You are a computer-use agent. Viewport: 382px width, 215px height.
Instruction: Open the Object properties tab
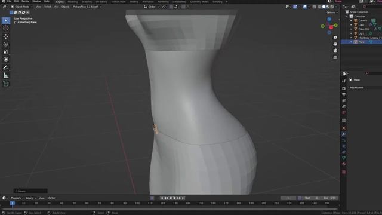(344, 128)
